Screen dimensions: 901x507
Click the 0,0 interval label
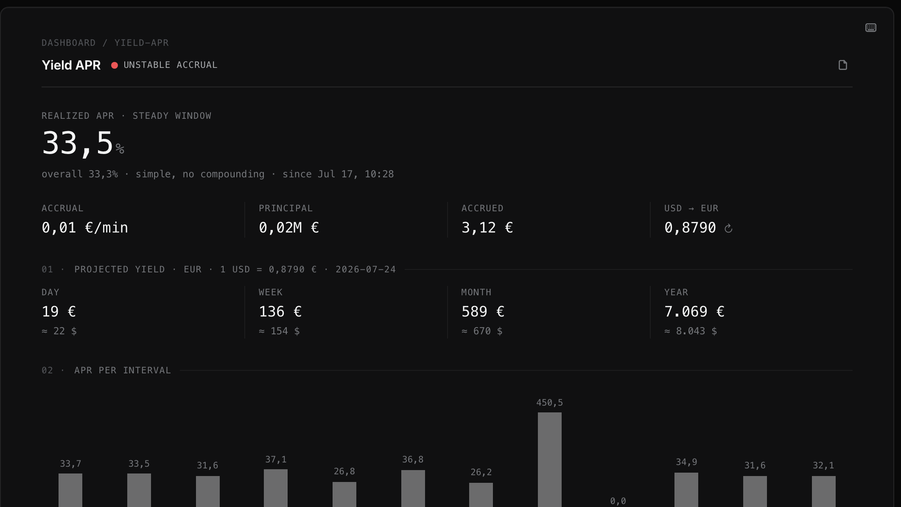tap(618, 501)
